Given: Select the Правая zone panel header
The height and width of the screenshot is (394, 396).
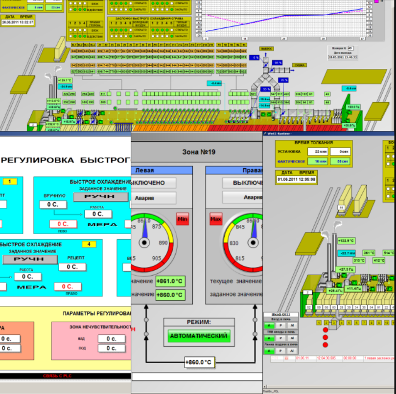Looking at the screenshot, I should point(234,170).
